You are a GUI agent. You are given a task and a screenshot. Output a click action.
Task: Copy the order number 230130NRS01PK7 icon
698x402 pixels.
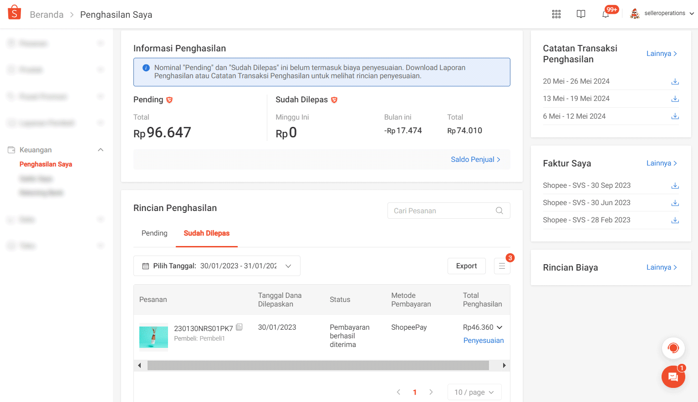239,327
